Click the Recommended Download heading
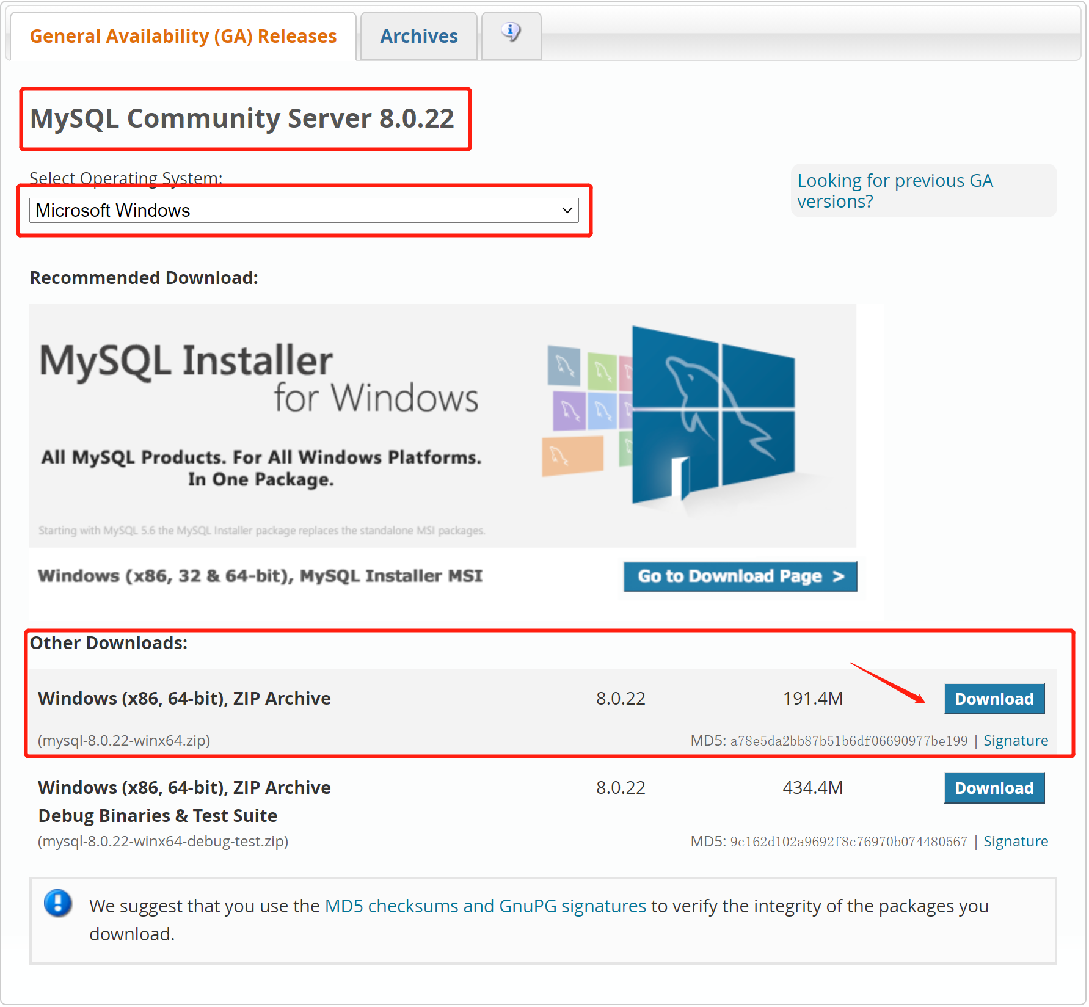Viewport: 1089px width, 1007px height. tap(144, 278)
